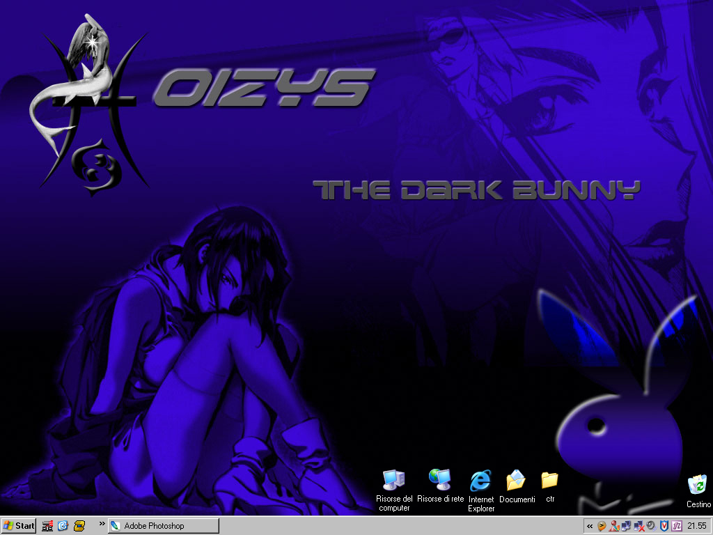Click the connected network tray icon
The image size is (713, 535).
click(626, 526)
